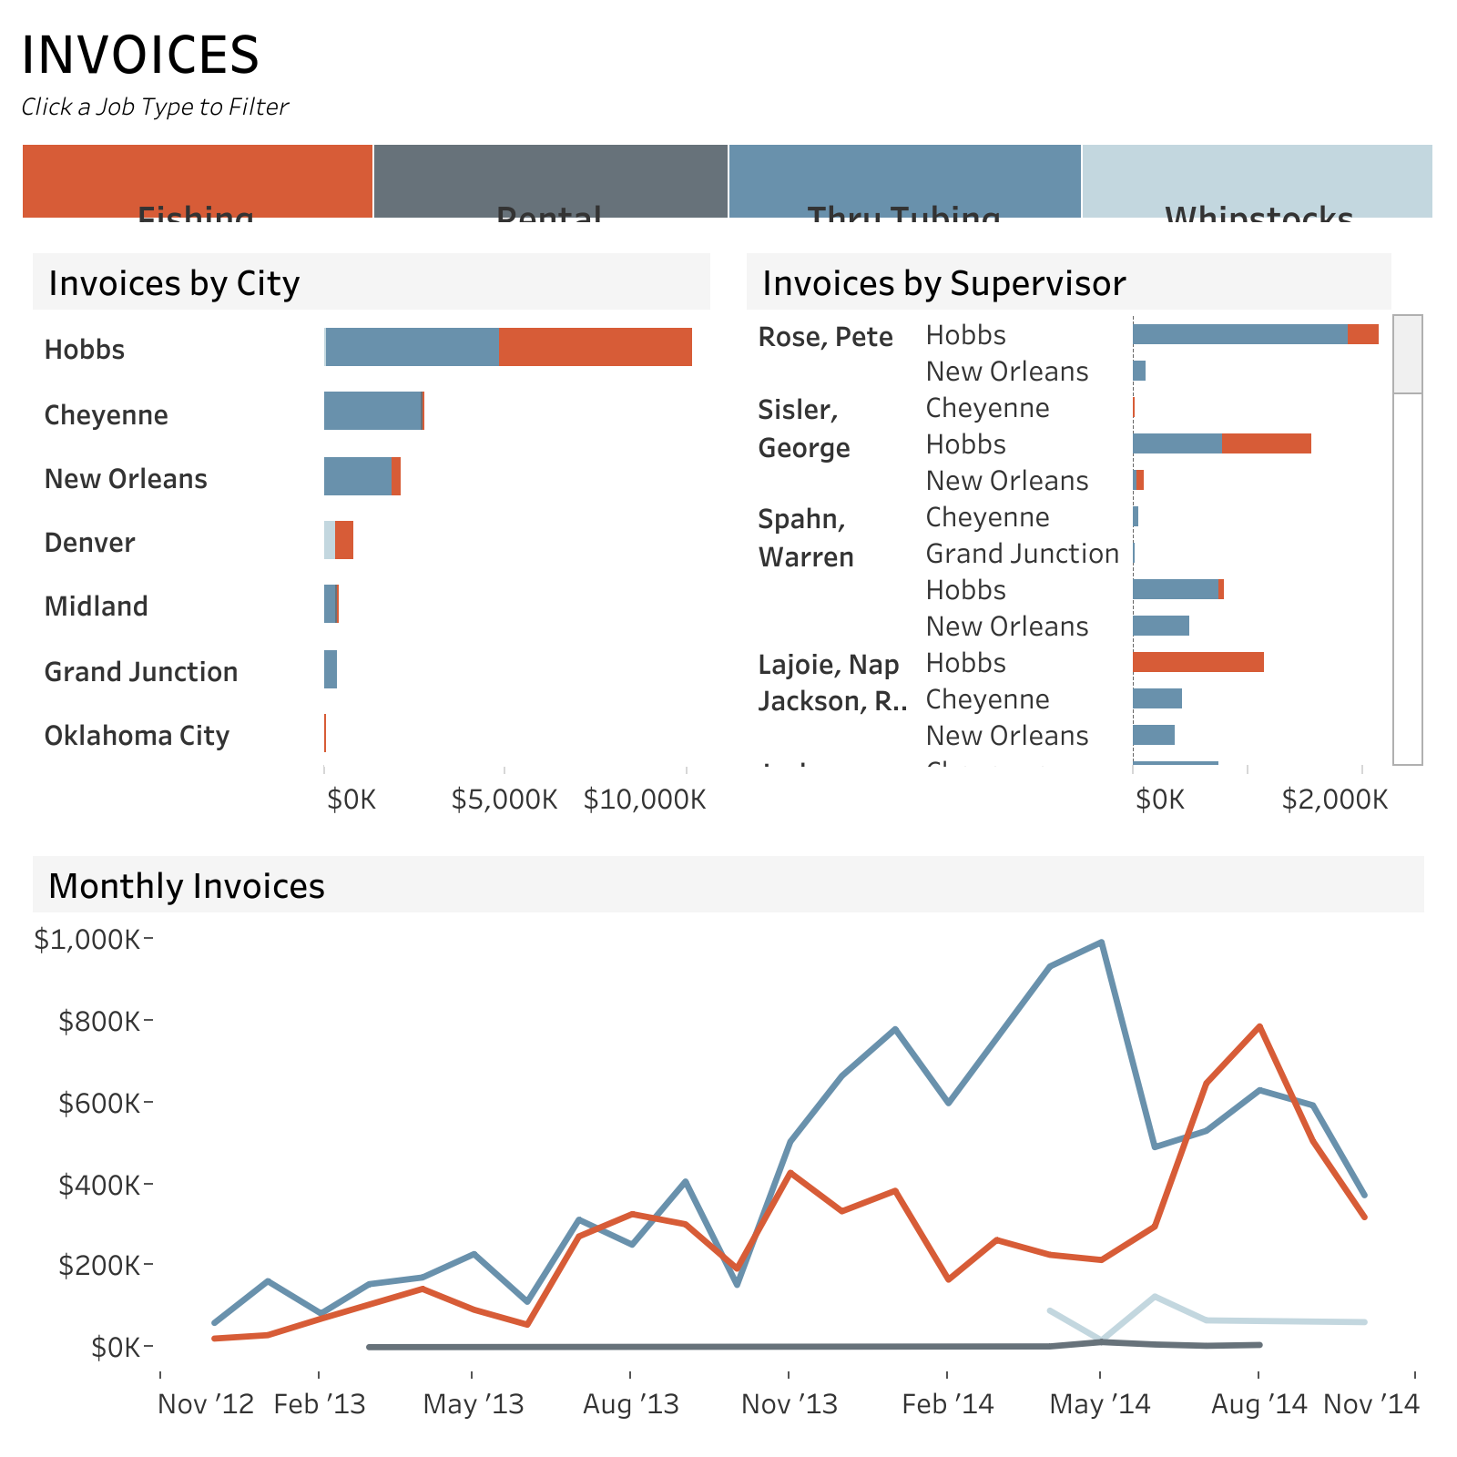Click the Nov '13 x-axis label

[790, 1404]
